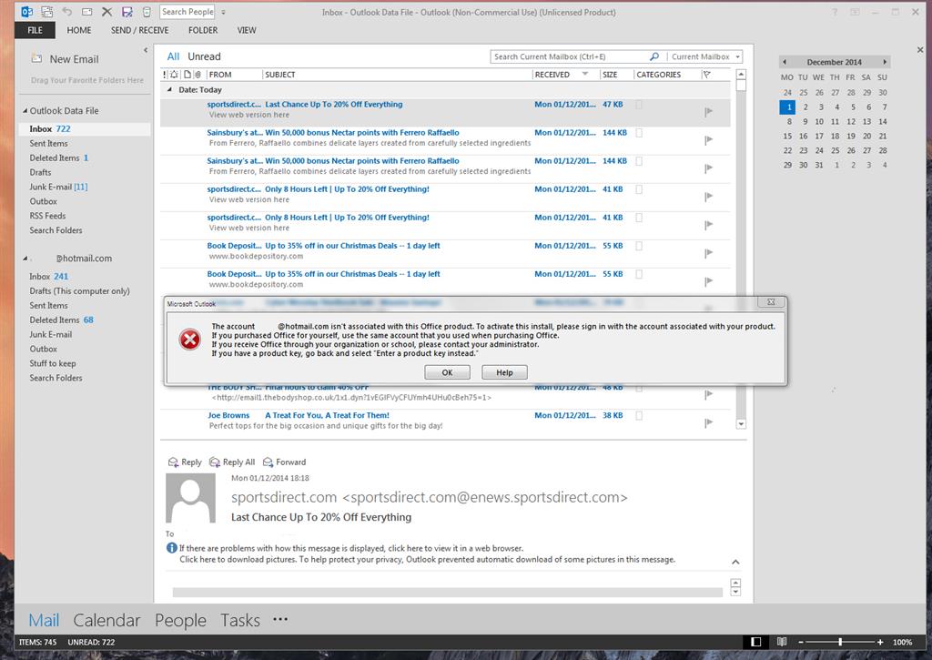The height and width of the screenshot is (660, 932).
Task: Open the VIEW ribbon tab
Action: pos(247,30)
